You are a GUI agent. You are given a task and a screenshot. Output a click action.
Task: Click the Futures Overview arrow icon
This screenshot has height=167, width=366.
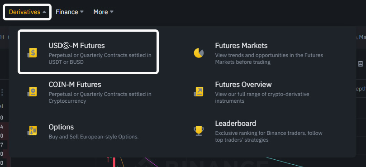(199, 92)
